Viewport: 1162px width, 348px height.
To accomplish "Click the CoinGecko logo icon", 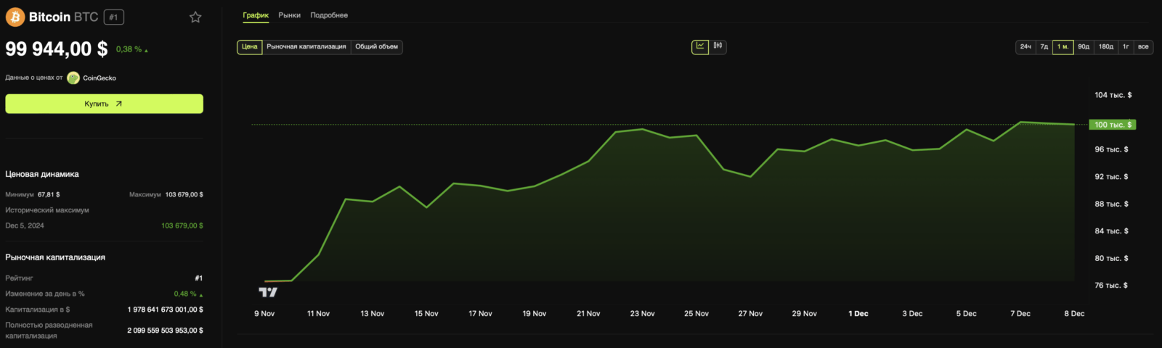I will pos(73,78).
